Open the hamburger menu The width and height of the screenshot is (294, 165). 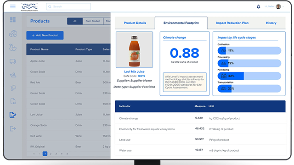pos(13,6)
